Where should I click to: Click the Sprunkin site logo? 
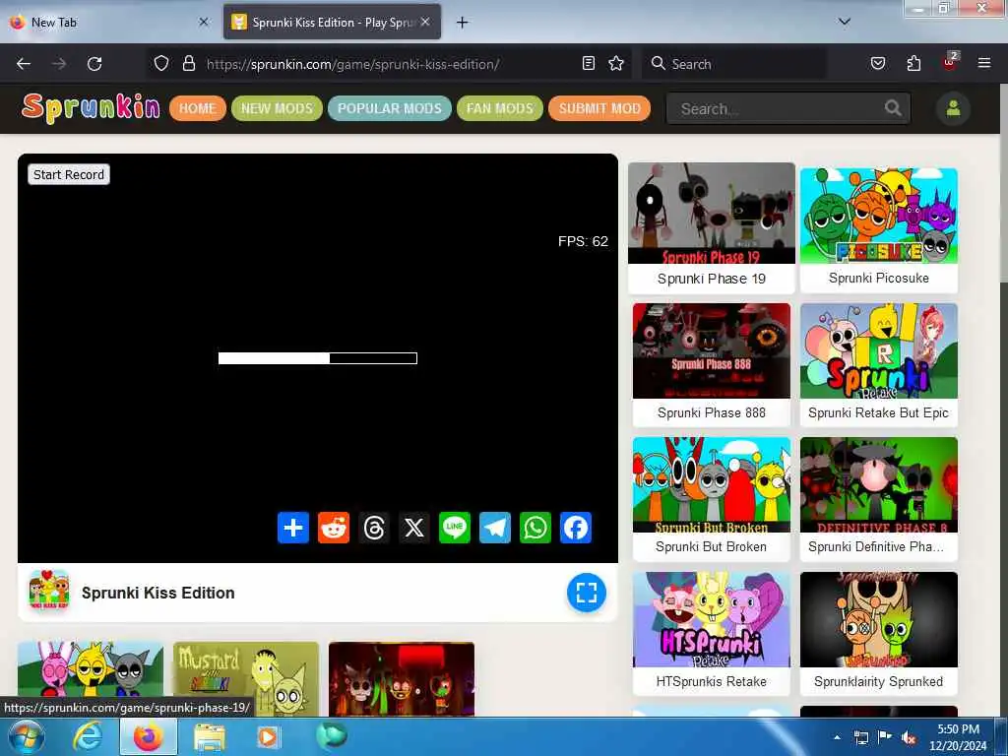coord(91,108)
